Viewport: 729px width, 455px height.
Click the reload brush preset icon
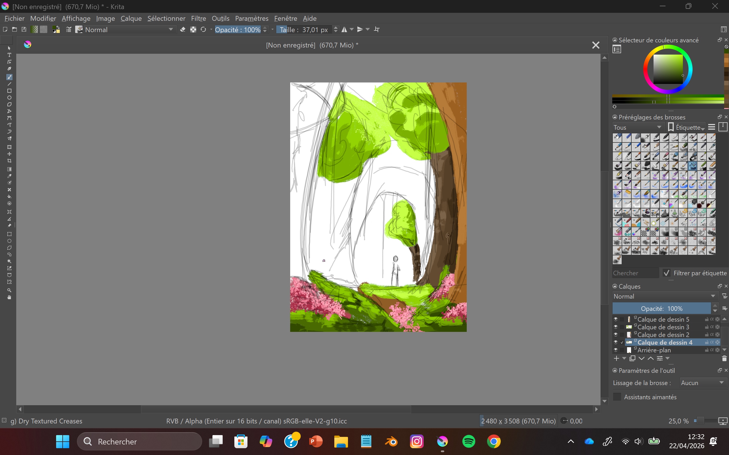203,30
